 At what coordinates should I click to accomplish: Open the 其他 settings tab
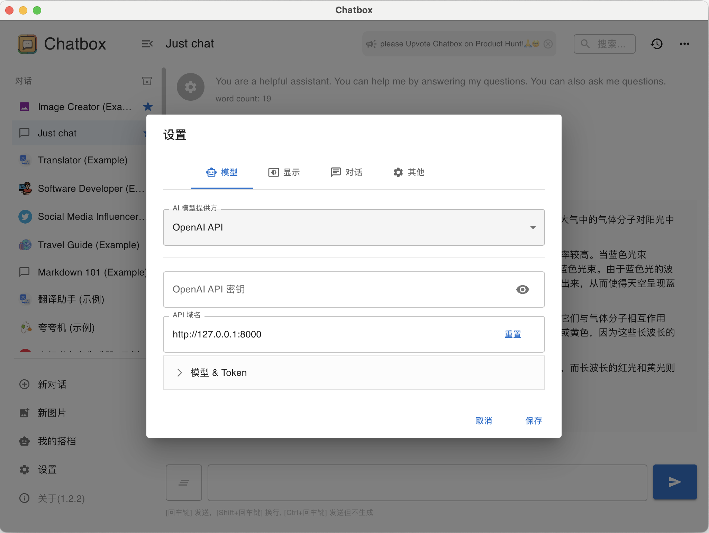[409, 172]
